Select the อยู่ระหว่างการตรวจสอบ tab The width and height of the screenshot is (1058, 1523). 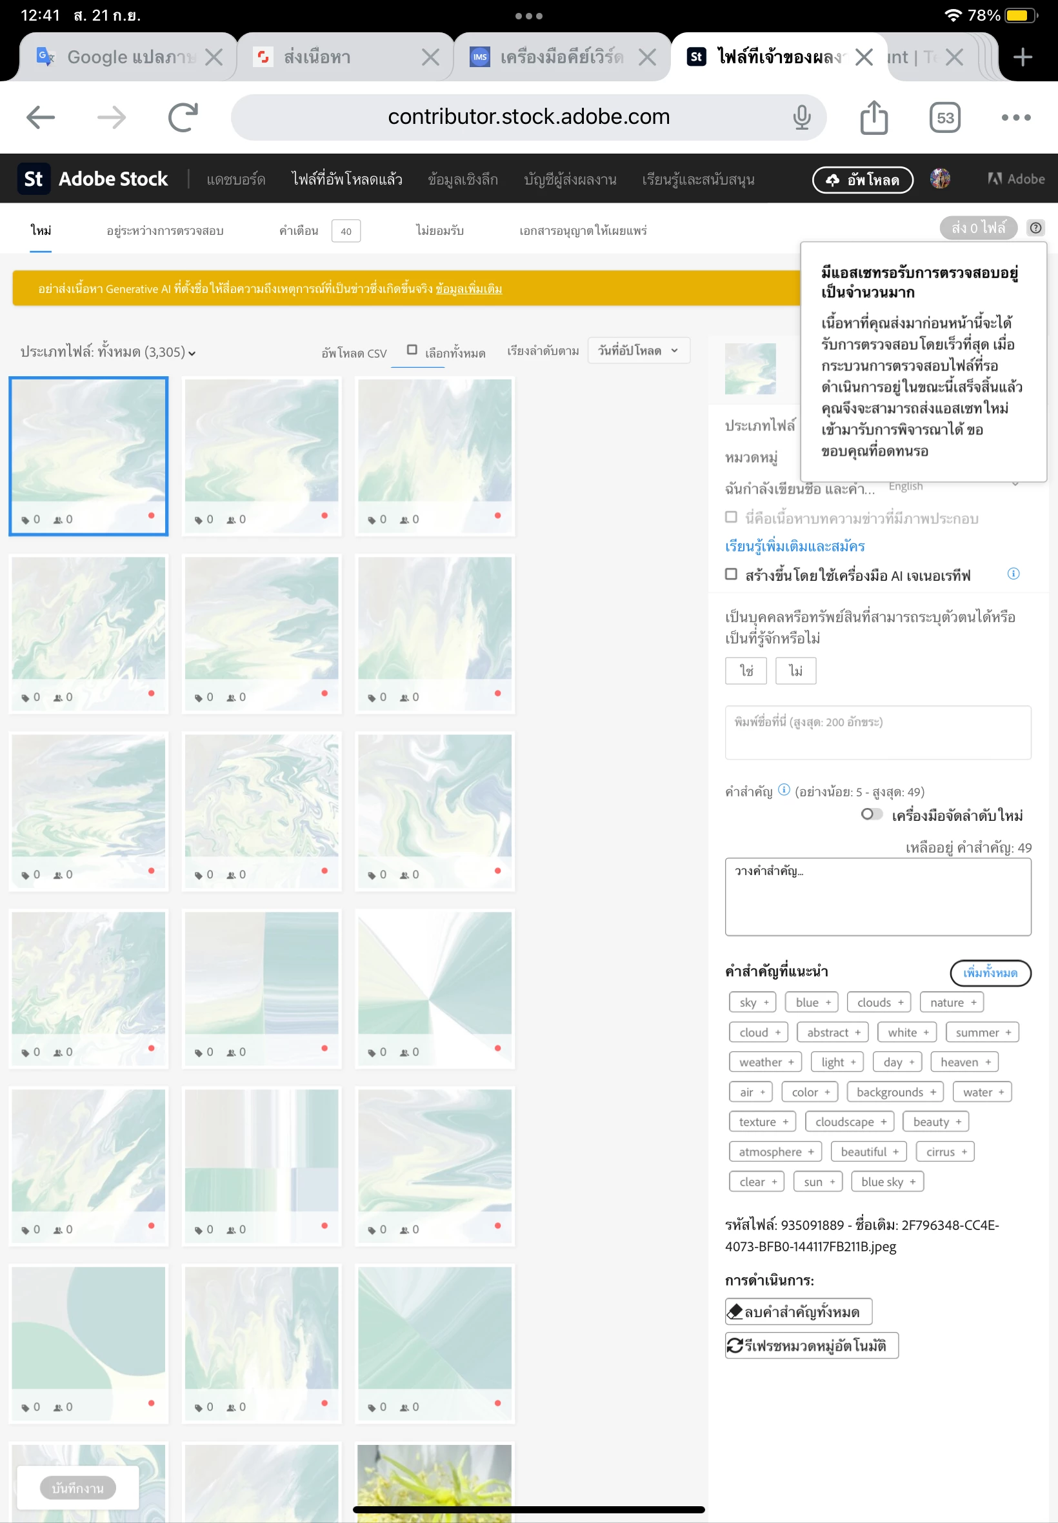tap(165, 231)
